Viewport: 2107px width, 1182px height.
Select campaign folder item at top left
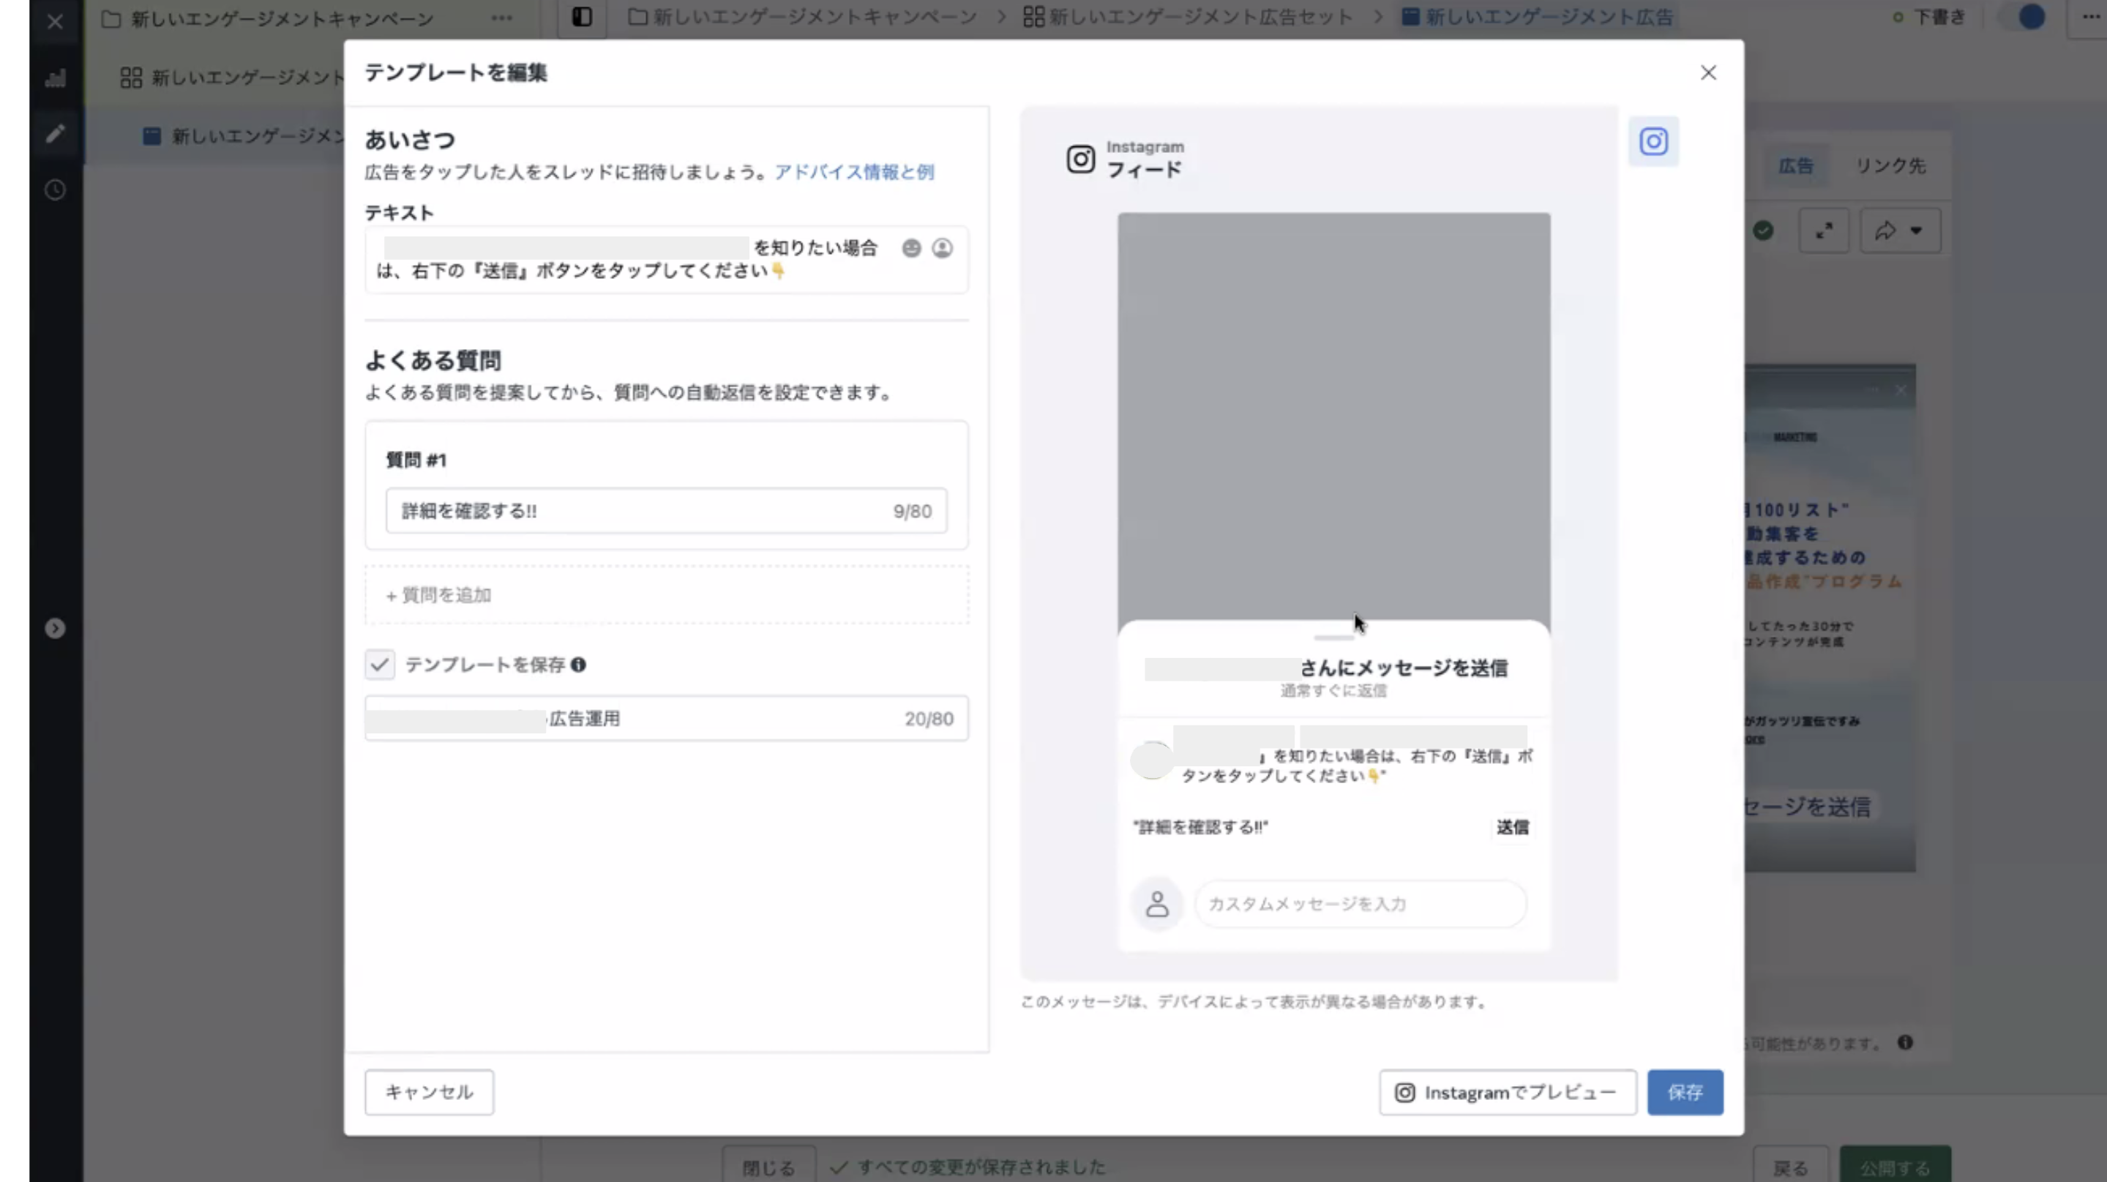[x=269, y=18]
